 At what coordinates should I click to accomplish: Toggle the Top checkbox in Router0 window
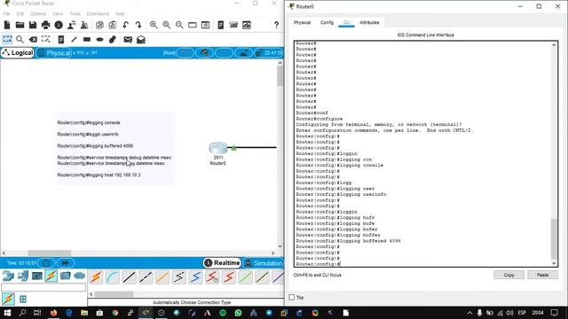pyautogui.click(x=292, y=298)
